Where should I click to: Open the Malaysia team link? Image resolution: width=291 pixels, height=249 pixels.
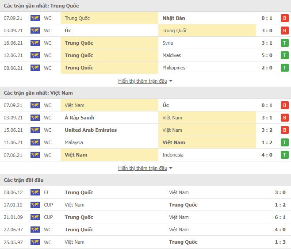pyautogui.click(x=74, y=142)
